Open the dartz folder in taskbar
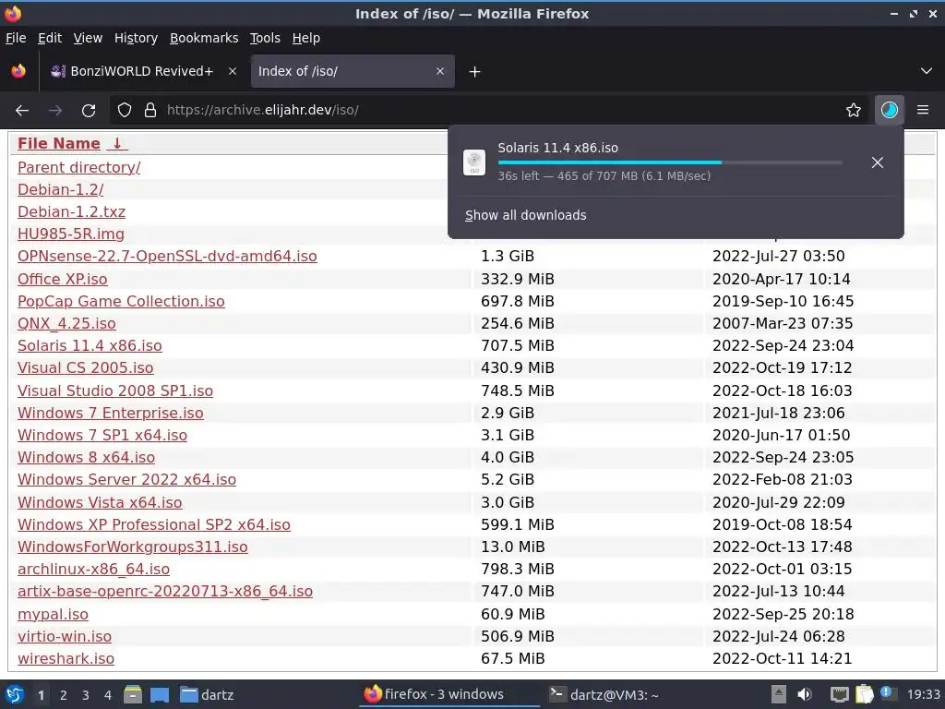945x709 pixels. click(207, 694)
